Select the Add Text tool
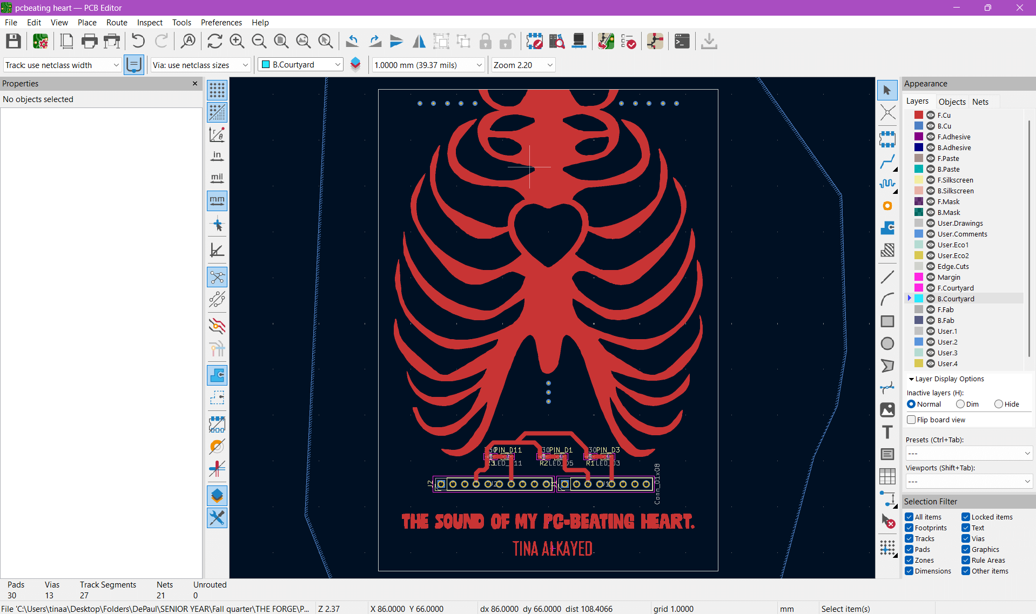The height and width of the screenshot is (614, 1036). pos(887,432)
